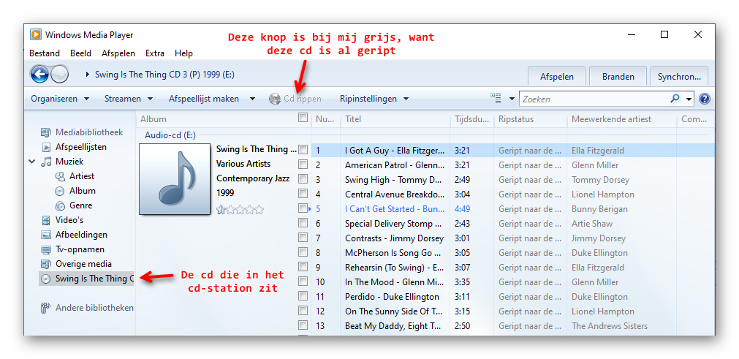Click the blue Back navigation arrow
The height and width of the screenshot is (359, 739).
[39, 74]
